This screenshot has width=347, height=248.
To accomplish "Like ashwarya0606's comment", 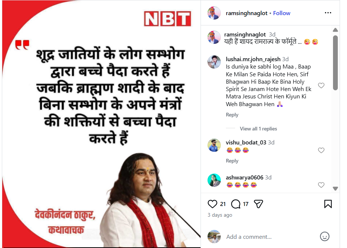I will [x=321, y=185].
